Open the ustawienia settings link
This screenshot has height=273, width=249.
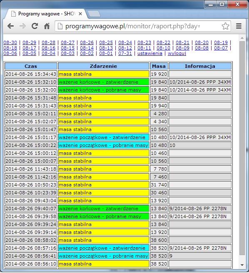coord(150,53)
